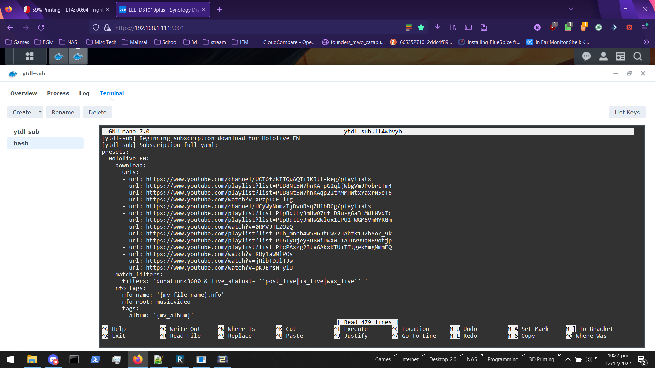Toggle the bookmark star for this page
This screenshot has height=368, width=655.
pyautogui.click(x=421, y=28)
